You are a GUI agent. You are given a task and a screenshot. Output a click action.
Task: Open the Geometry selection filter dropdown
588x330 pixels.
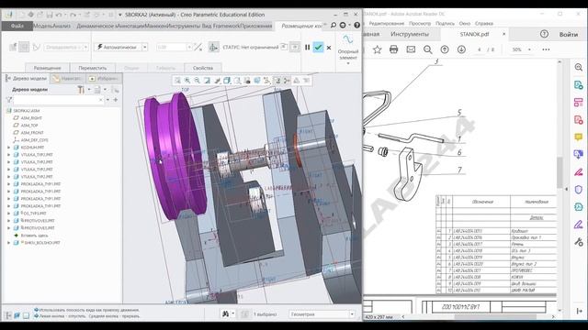click(352, 314)
